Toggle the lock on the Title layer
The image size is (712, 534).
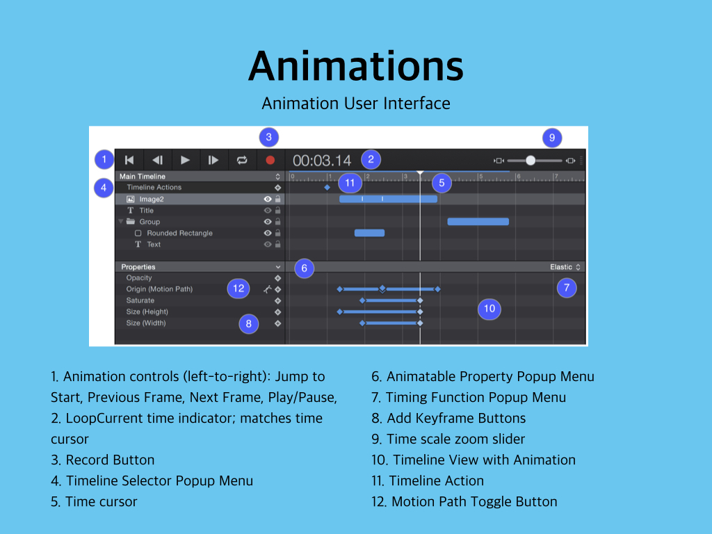click(x=277, y=211)
